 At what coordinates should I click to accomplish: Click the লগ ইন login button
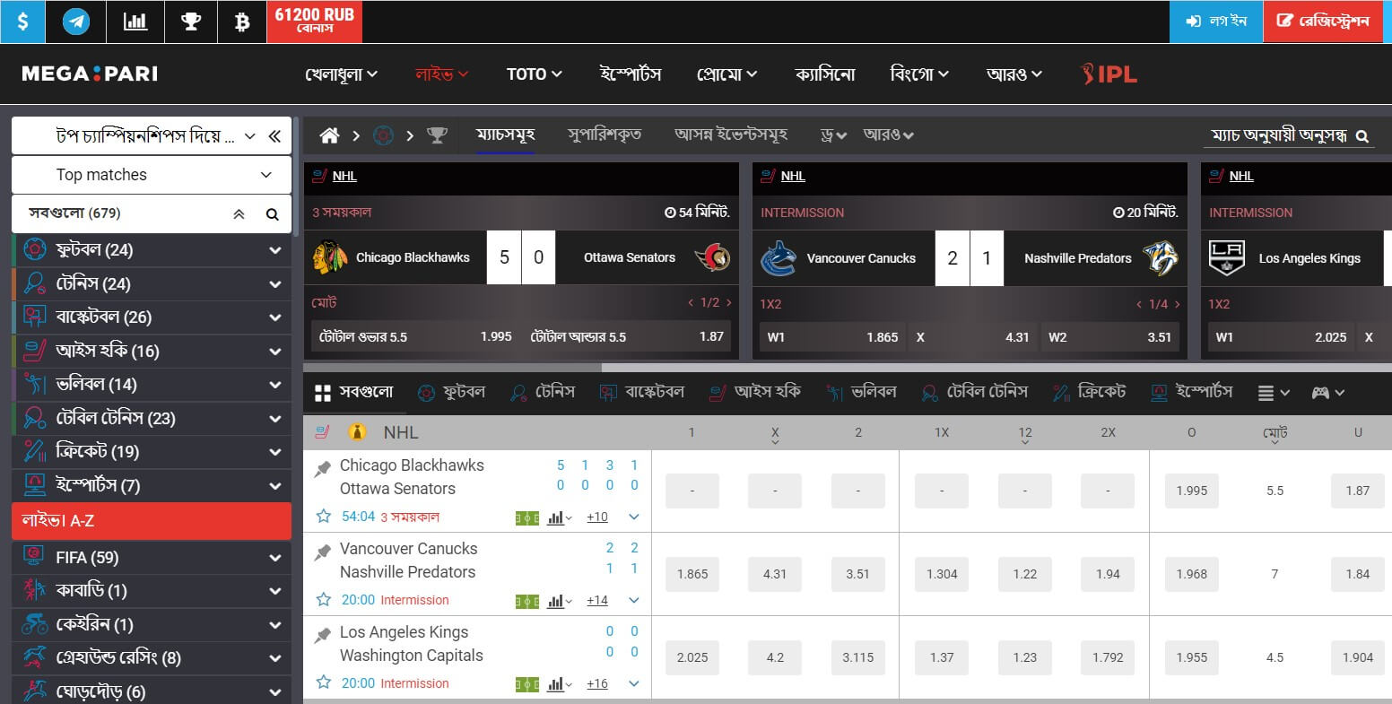(x=1216, y=22)
